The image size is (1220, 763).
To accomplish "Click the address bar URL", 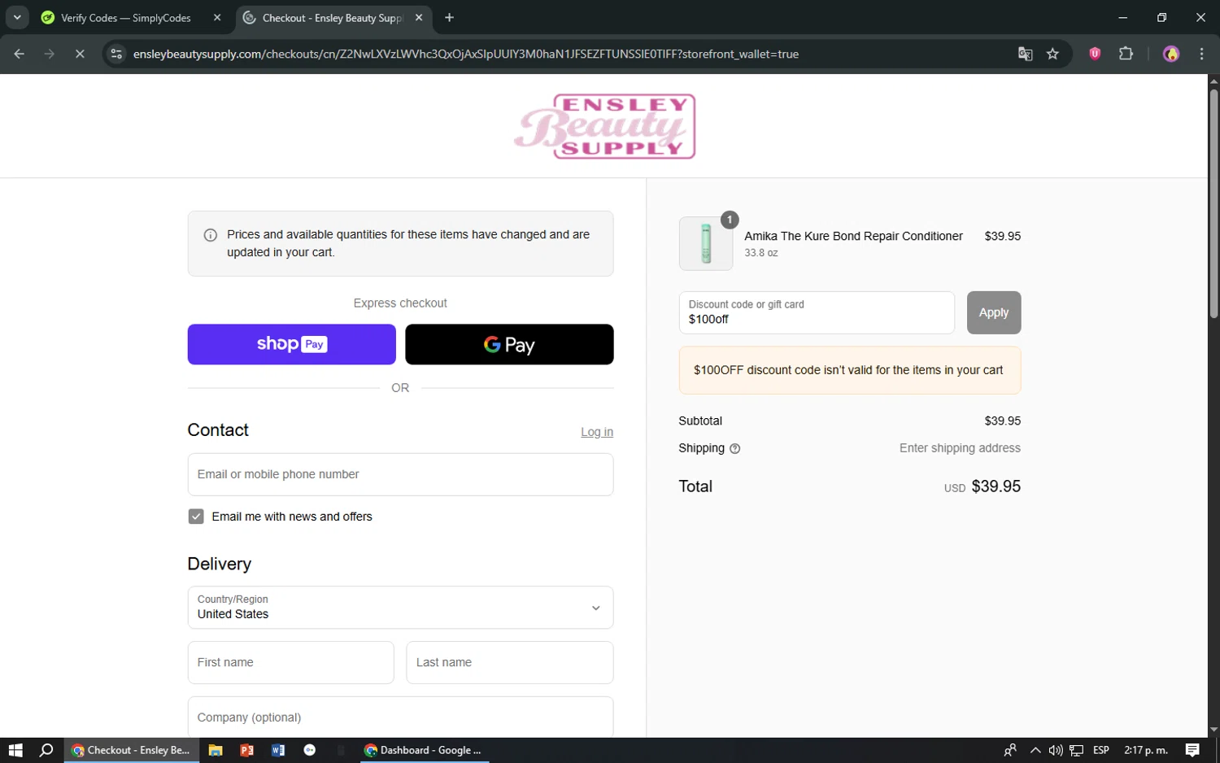I will coord(465,54).
